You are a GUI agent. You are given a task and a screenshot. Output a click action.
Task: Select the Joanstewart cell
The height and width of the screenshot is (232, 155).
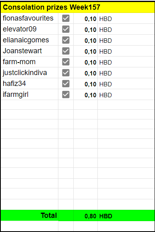29,51
